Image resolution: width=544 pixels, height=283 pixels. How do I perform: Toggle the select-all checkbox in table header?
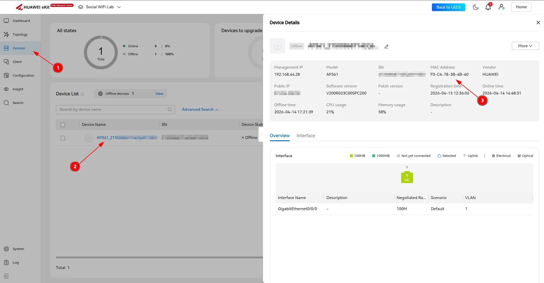pyautogui.click(x=63, y=125)
